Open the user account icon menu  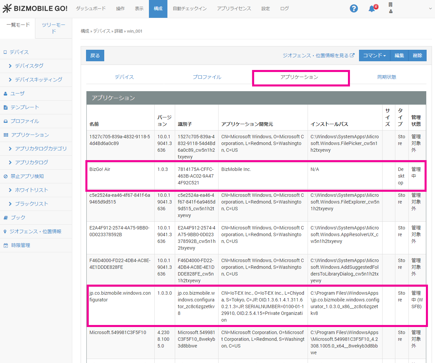[x=390, y=11]
